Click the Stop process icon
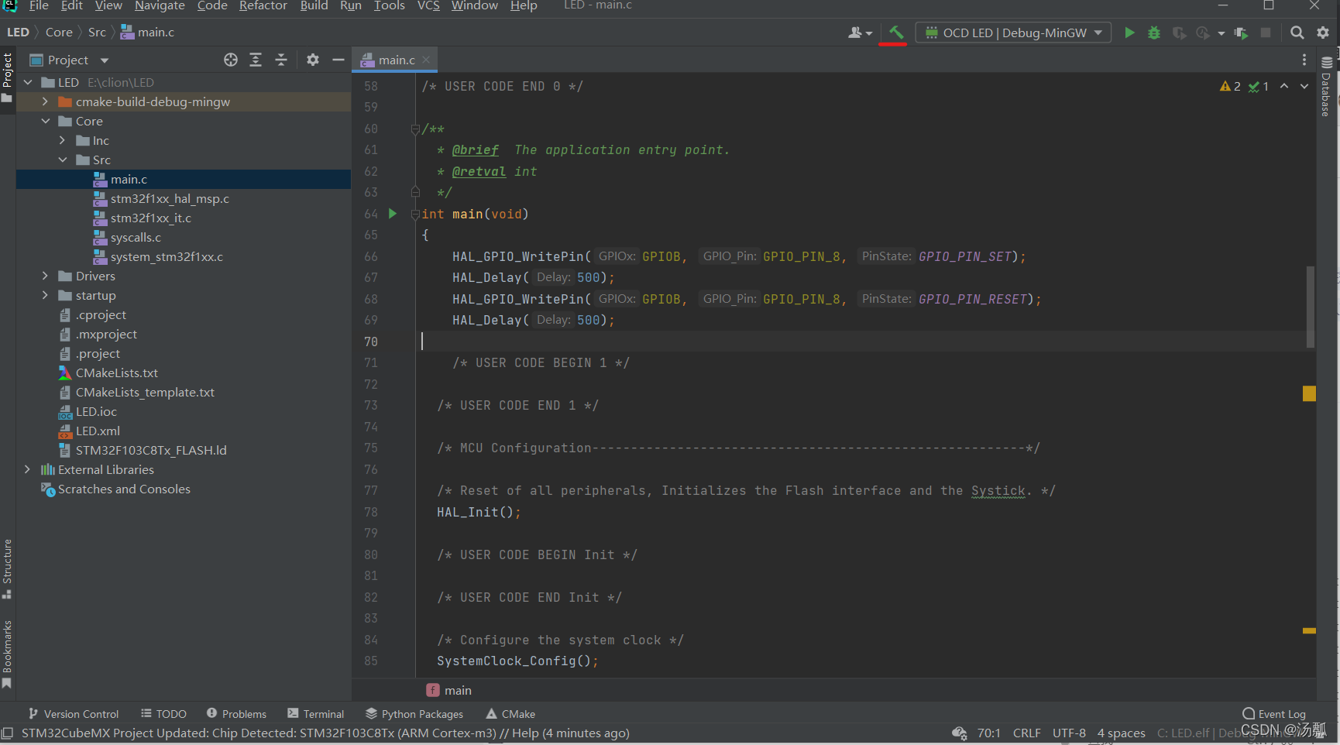This screenshot has width=1340, height=745. point(1266,33)
